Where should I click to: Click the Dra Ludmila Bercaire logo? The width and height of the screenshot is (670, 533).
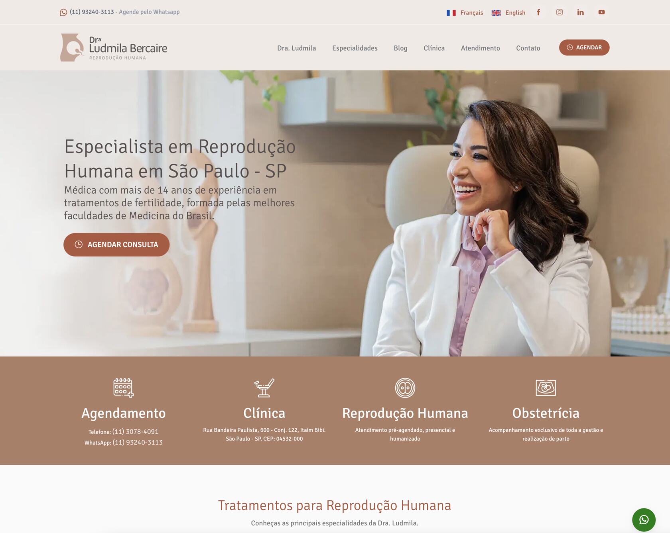(x=114, y=47)
